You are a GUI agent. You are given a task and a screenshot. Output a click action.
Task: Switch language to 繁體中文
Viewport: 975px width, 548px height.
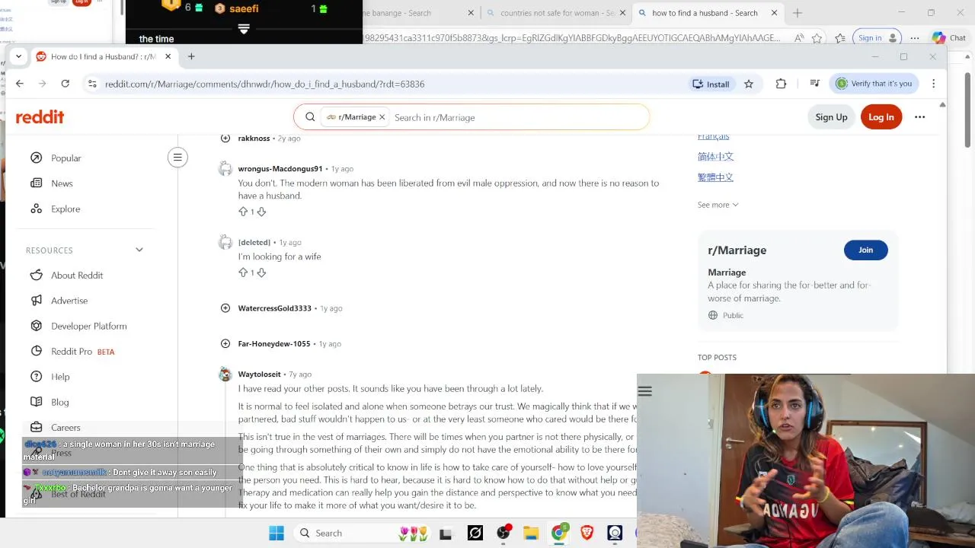pos(715,177)
